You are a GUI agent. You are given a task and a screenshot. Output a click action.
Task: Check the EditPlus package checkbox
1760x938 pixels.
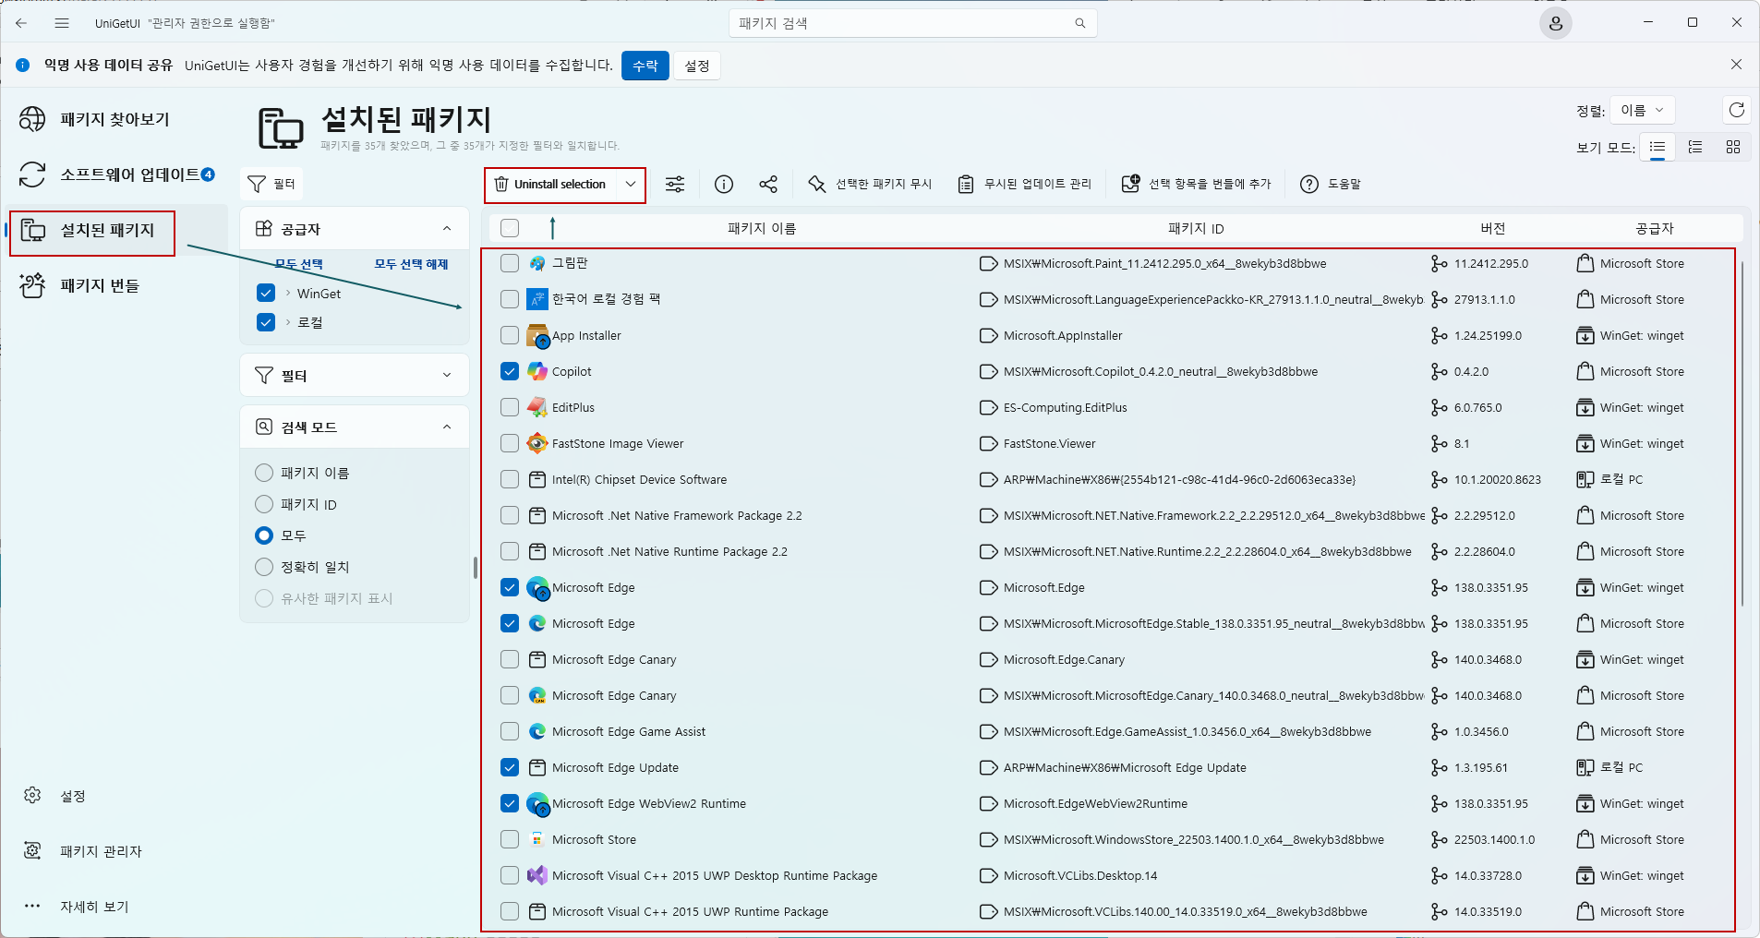click(x=510, y=407)
